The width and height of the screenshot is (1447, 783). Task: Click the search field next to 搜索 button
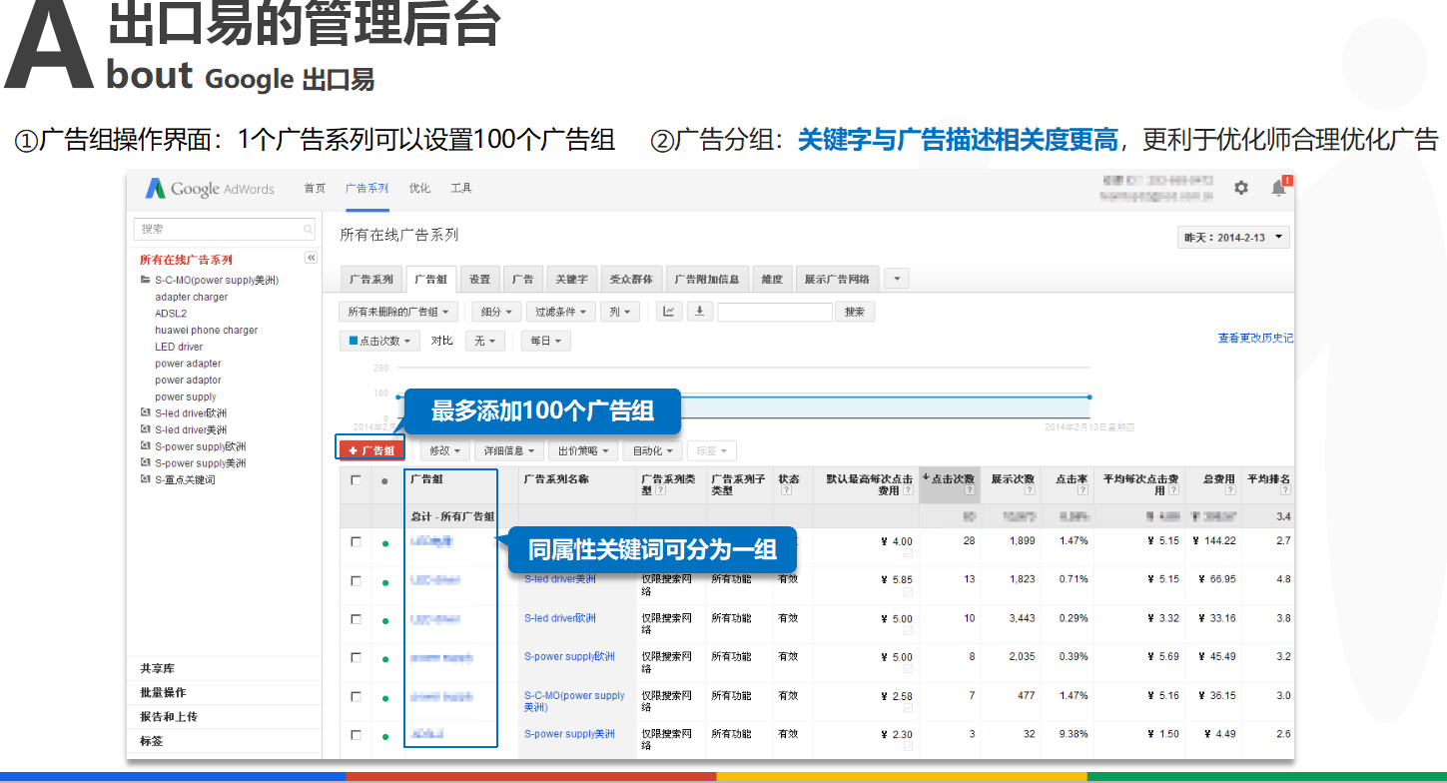pyautogui.click(x=774, y=312)
